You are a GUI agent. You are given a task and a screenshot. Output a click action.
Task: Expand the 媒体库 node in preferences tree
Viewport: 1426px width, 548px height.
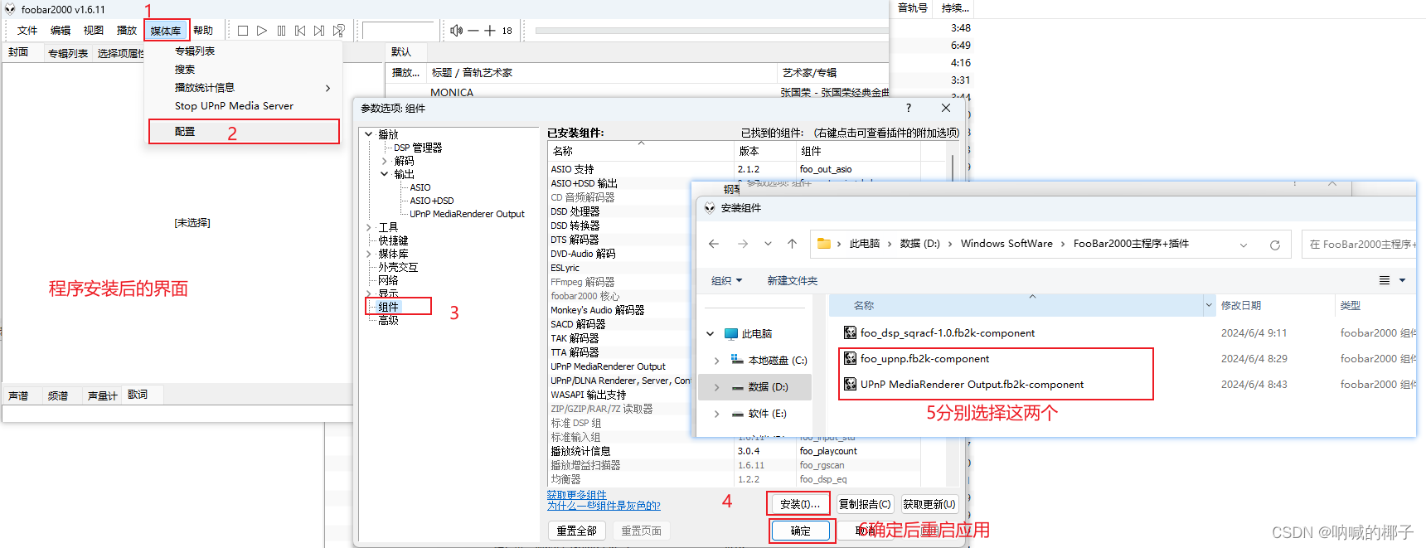pyautogui.click(x=369, y=254)
